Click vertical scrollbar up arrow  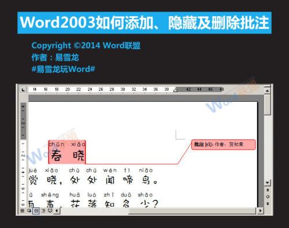[268, 90]
